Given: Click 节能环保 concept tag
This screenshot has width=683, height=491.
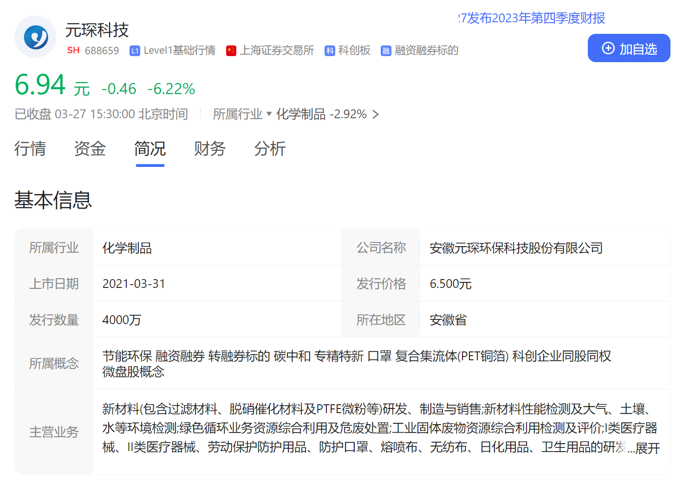Looking at the screenshot, I should [127, 356].
